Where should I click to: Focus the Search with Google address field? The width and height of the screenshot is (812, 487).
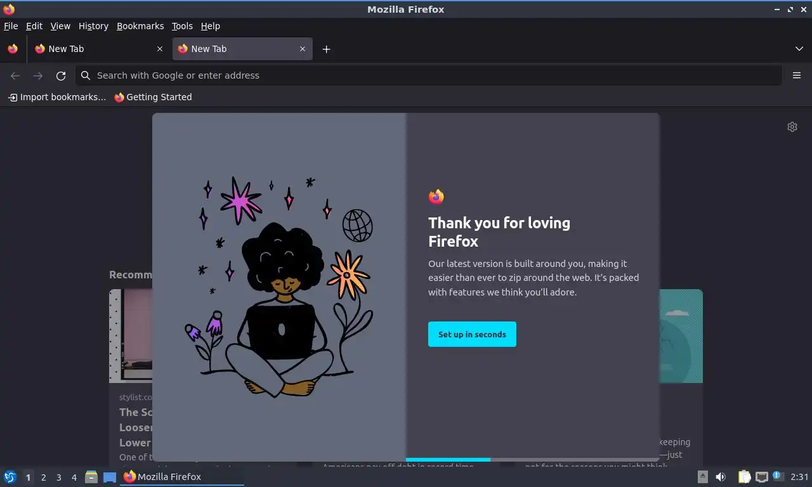click(429, 75)
